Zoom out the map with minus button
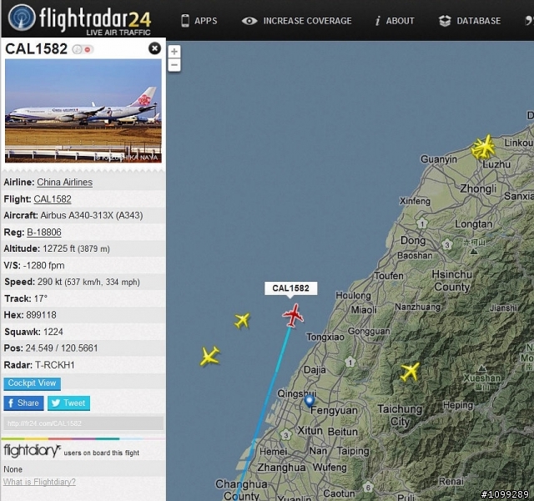534x501 pixels. point(174,65)
